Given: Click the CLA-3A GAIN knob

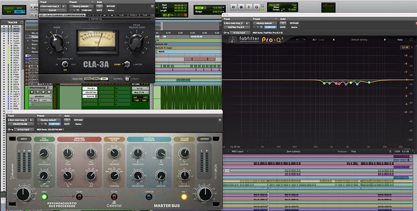Looking at the screenshot, I should (57, 42).
